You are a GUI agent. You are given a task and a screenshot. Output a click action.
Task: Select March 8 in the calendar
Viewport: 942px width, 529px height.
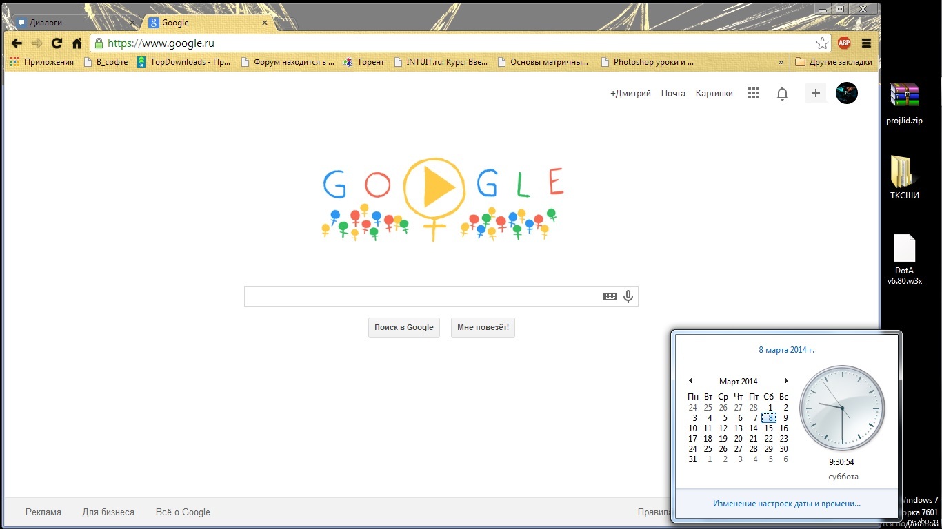pos(769,417)
